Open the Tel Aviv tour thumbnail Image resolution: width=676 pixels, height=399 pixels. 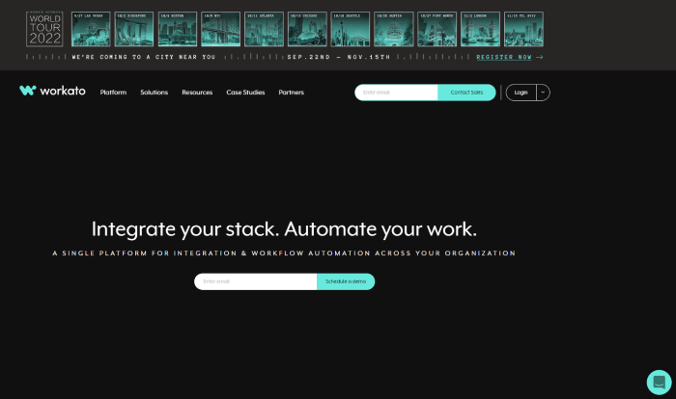click(x=523, y=29)
